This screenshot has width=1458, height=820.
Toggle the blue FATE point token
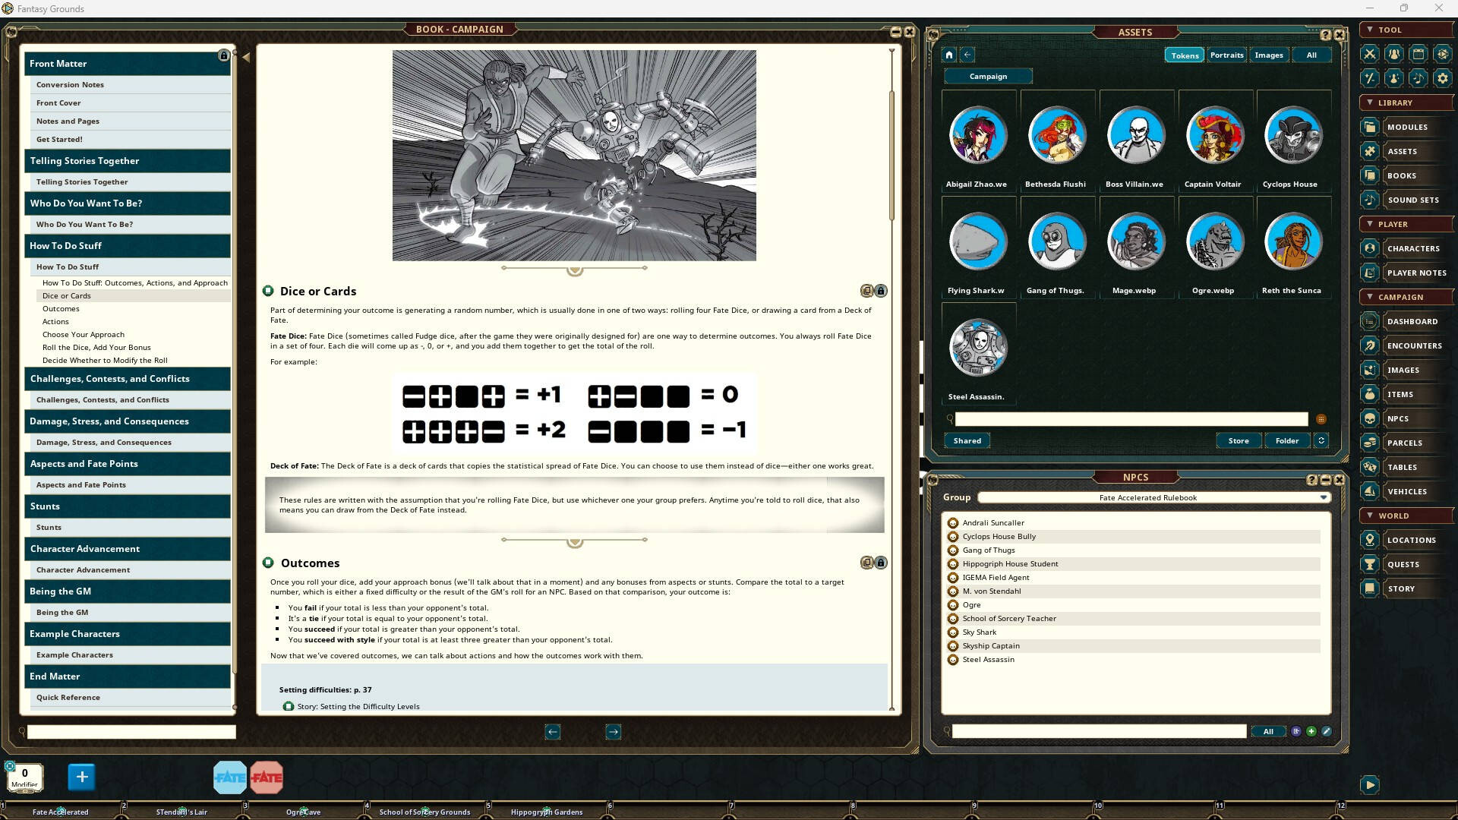point(230,777)
